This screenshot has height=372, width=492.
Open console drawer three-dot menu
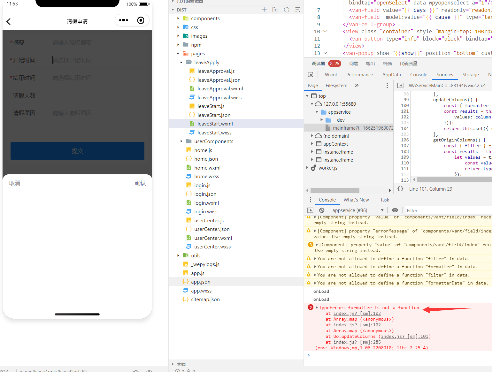point(310,200)
